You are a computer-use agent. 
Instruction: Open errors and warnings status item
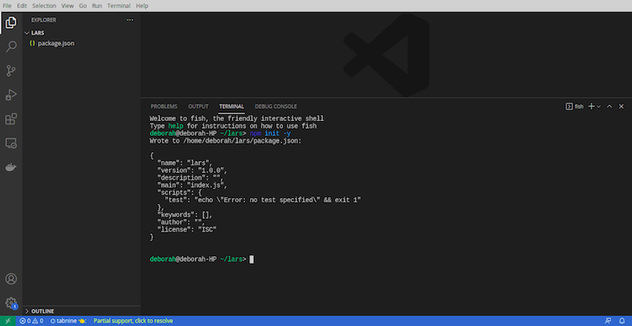31,321
